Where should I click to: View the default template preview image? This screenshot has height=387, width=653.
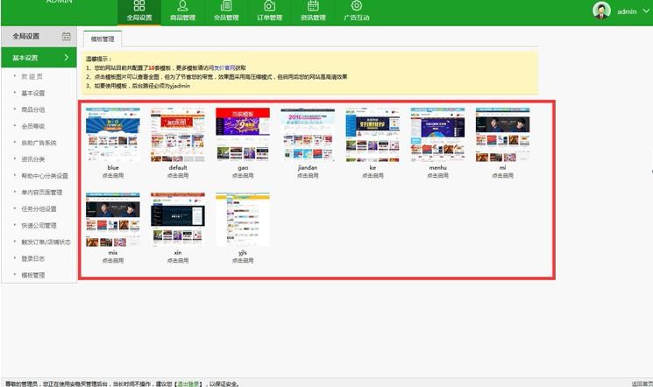point(178,135)
